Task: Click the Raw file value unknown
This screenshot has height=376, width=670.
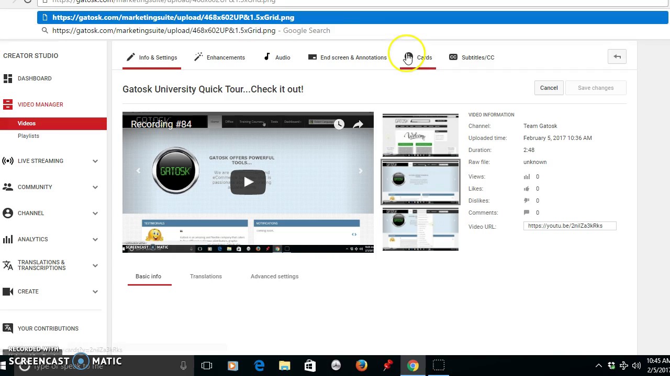Action: click(535, 162)
